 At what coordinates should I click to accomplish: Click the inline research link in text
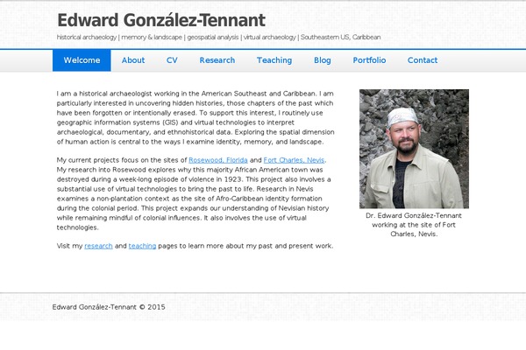coord(98,246)
